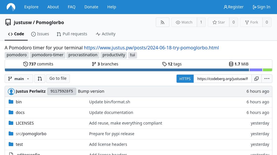
Task: Click Sign In in the top bar
Action: pyautogui.click(x=261, y=7)
